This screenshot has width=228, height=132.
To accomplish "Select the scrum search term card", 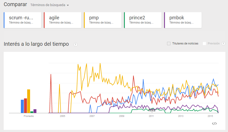I will click(x=23, y=20).
